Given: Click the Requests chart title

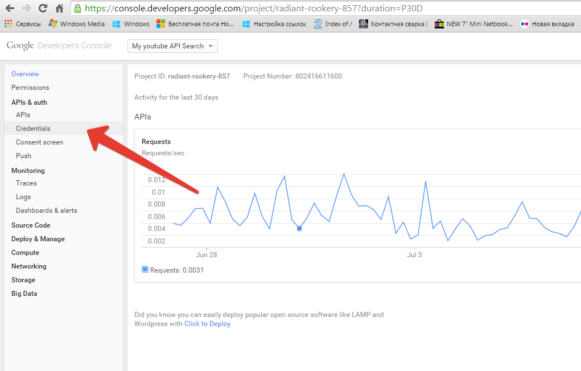Looking at the screenshot, I should pyautogui.click(x=156, y=142).
